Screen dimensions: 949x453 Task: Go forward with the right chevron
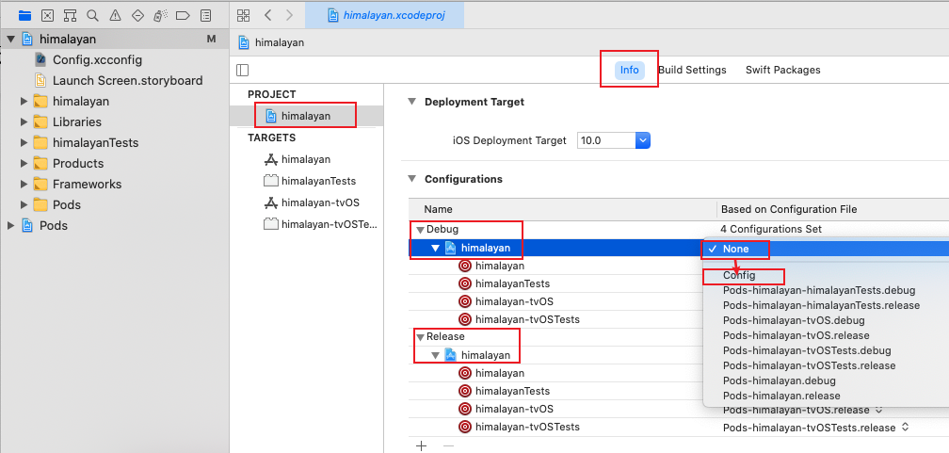(289, 15)
